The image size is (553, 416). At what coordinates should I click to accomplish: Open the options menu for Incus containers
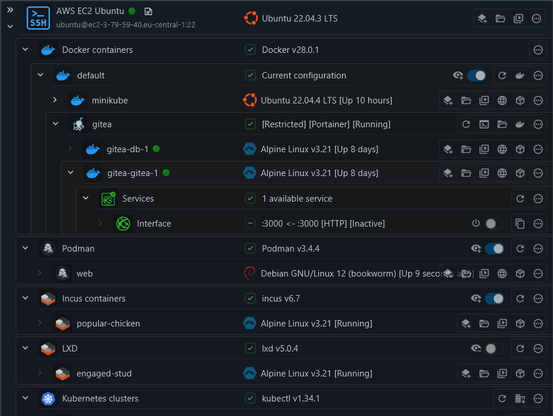538,298
